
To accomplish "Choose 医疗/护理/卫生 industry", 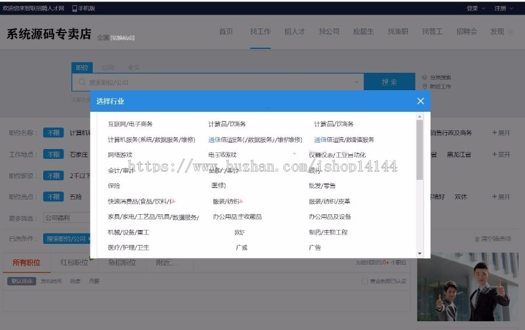I will click(128, 247).
